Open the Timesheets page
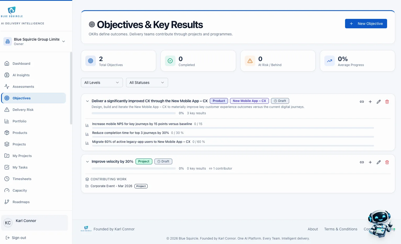The width and height of the screenshot is (401, 244). 34,179
